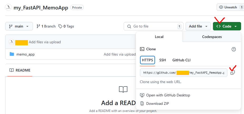This screenshot has width=244, height=114.
Task: Select the README tab
Action: [20, 70]
